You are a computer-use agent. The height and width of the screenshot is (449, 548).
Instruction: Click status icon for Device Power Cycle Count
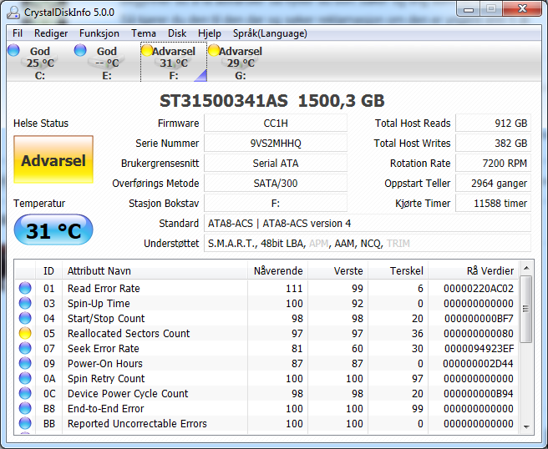click(25, 393)
